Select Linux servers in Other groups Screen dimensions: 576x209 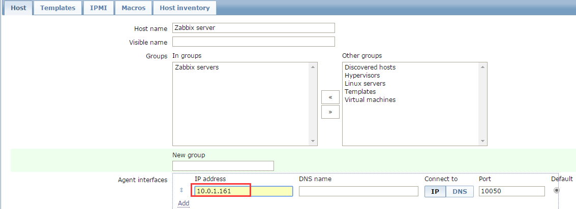pyautogui.click(x=365, y=84)
